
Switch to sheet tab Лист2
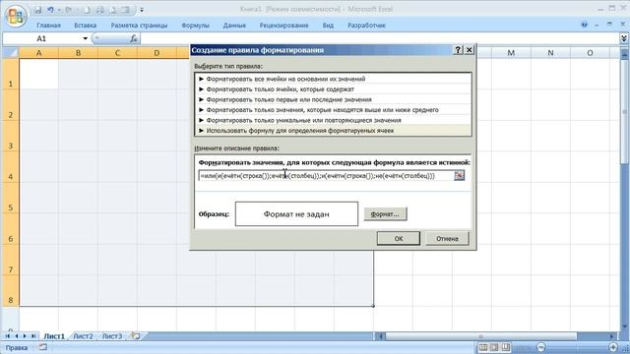pos(83,336)
